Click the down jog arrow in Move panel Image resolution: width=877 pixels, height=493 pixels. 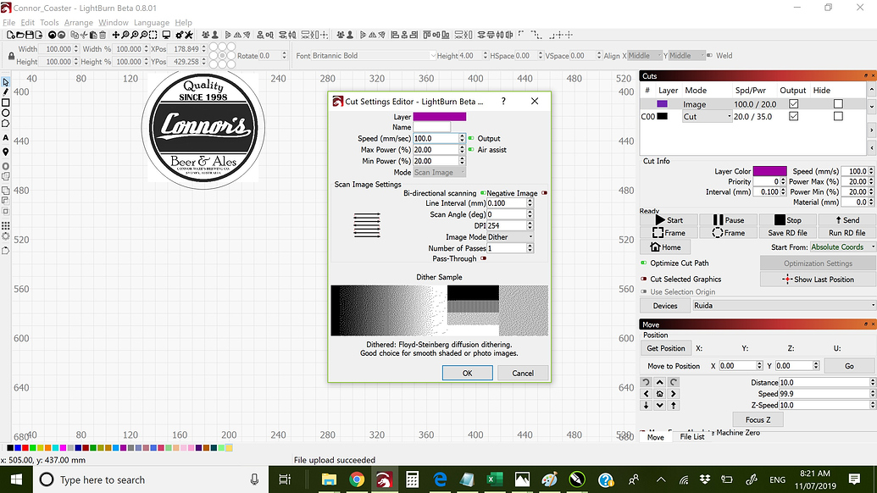pyautogui.click(x=659, y=405)
